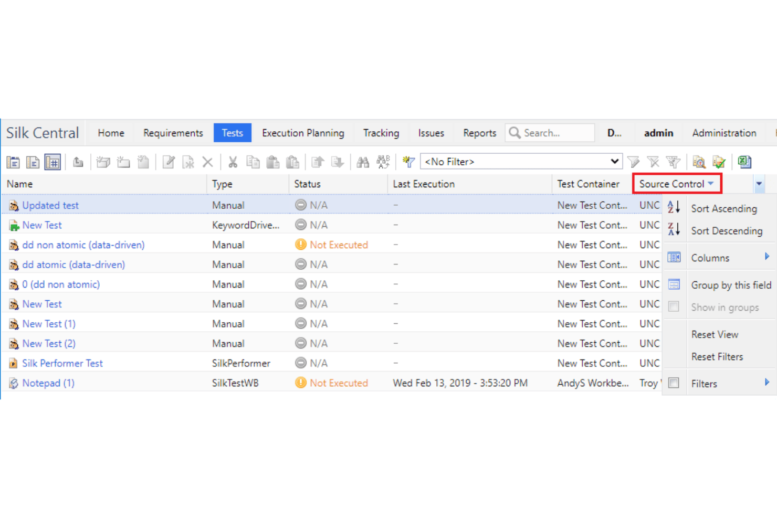Click the Delete X icon
The height and width of the screenshot is (518, 777).
(x=208, y=162)
